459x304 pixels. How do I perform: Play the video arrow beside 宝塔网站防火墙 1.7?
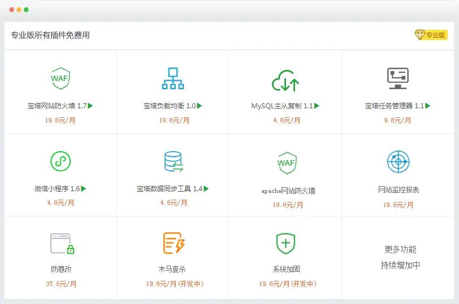click(x=90, y=105)
